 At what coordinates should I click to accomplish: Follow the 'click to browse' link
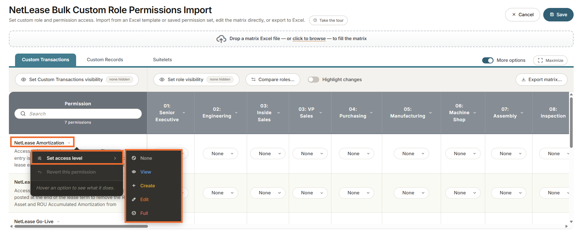click(309, 39)
